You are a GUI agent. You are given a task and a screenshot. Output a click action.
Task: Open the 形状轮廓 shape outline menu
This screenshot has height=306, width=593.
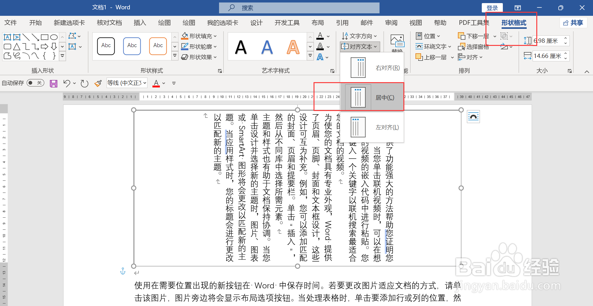pos(199,47)
